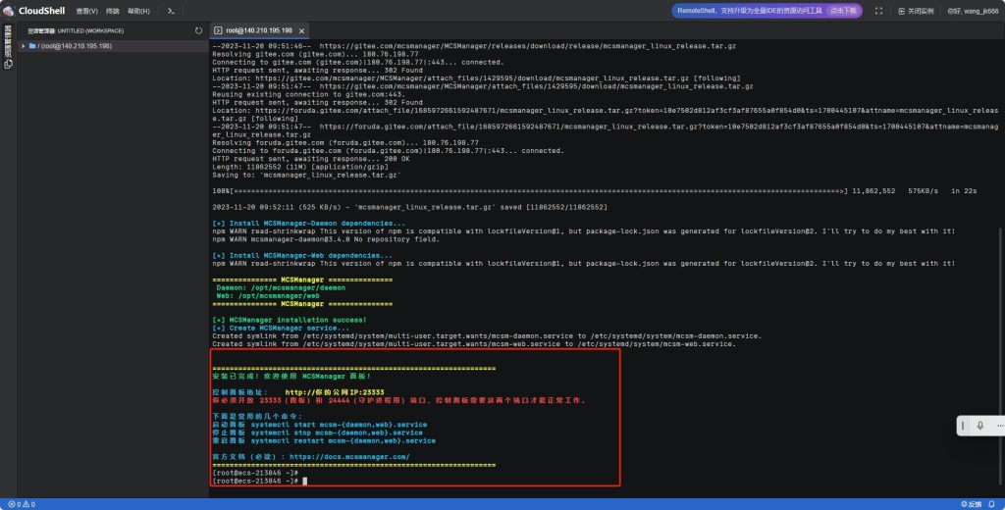Click the 安装已完成 welcome message line
The width and height of the screenshot is (1005, 510).
click(x=291, y=376)
